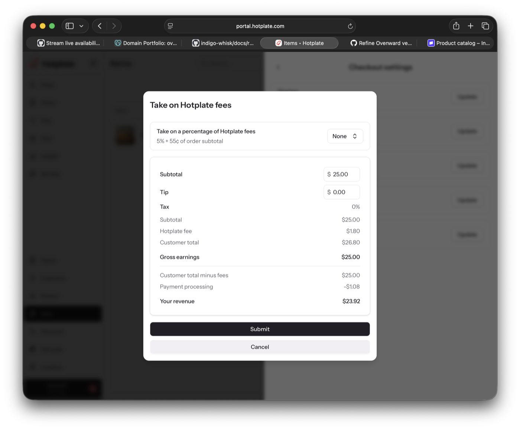Image resolution: width=520 pixels, height=430 pixels.
Task: Click the Tax 0% value
Action: point(356,207)
